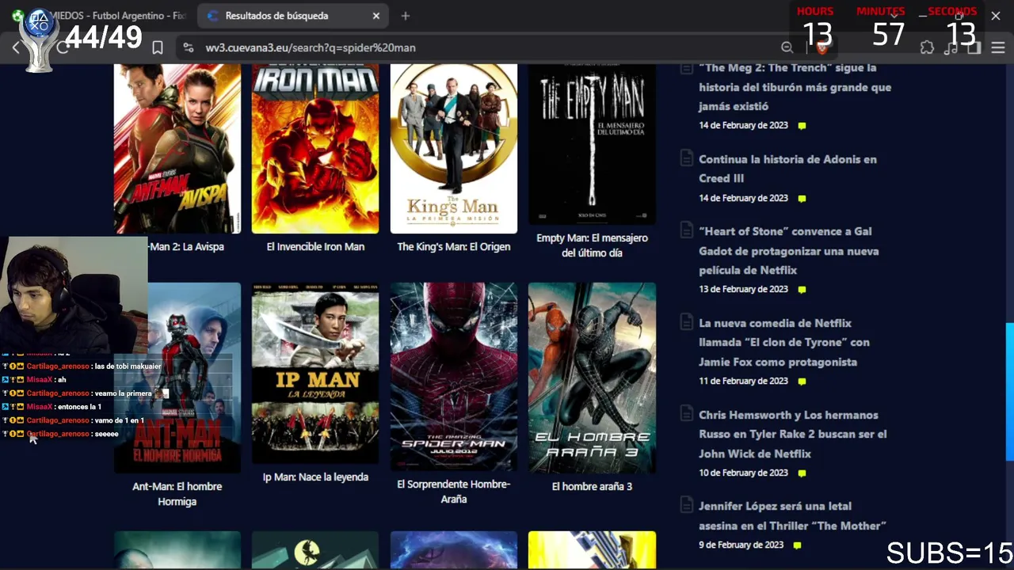The width and height of the screenshot is (1014, 570).
Task: Close the Resultados de búsqueda tab
Action: pos(376,16)
